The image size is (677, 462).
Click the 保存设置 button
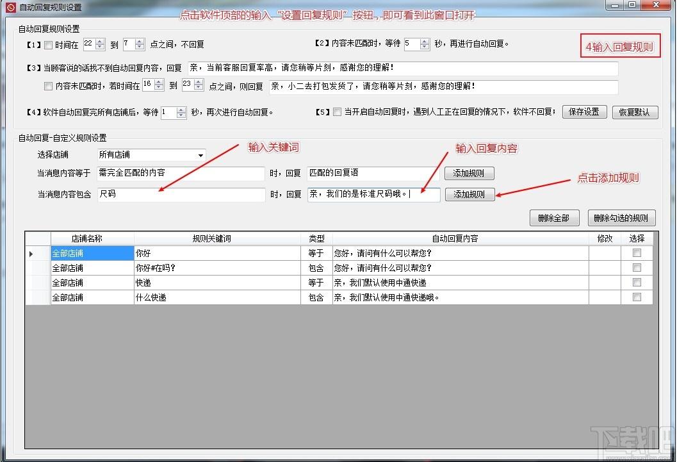(584, 112)
